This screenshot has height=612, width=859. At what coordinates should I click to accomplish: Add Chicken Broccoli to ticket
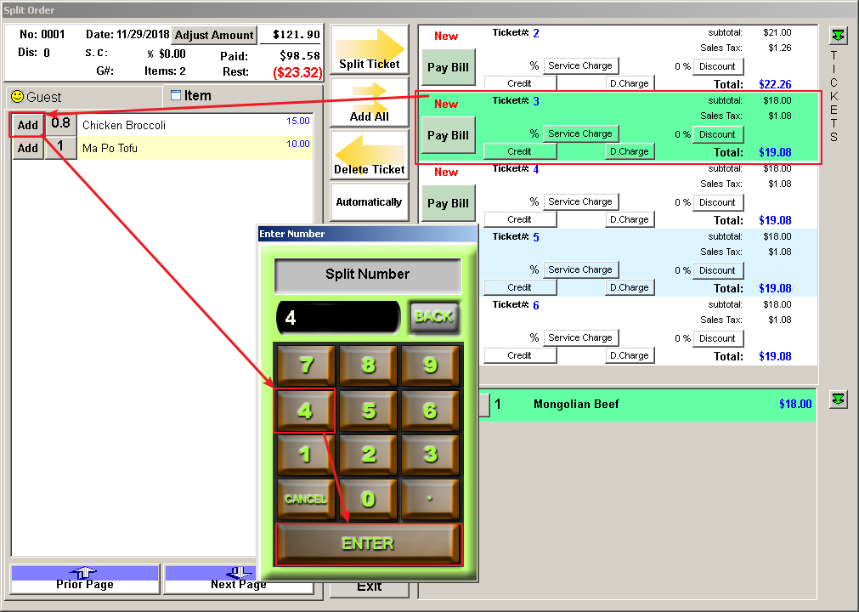coord(27,125)
